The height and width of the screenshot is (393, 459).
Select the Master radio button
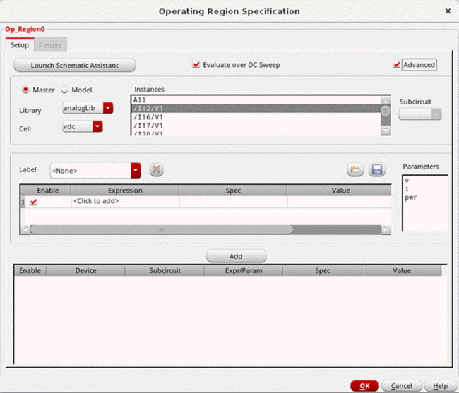point(27,90)
